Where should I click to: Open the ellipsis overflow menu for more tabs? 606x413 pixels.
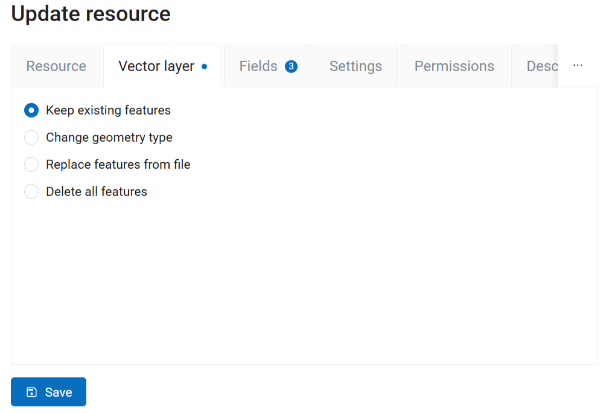(578, 66)
